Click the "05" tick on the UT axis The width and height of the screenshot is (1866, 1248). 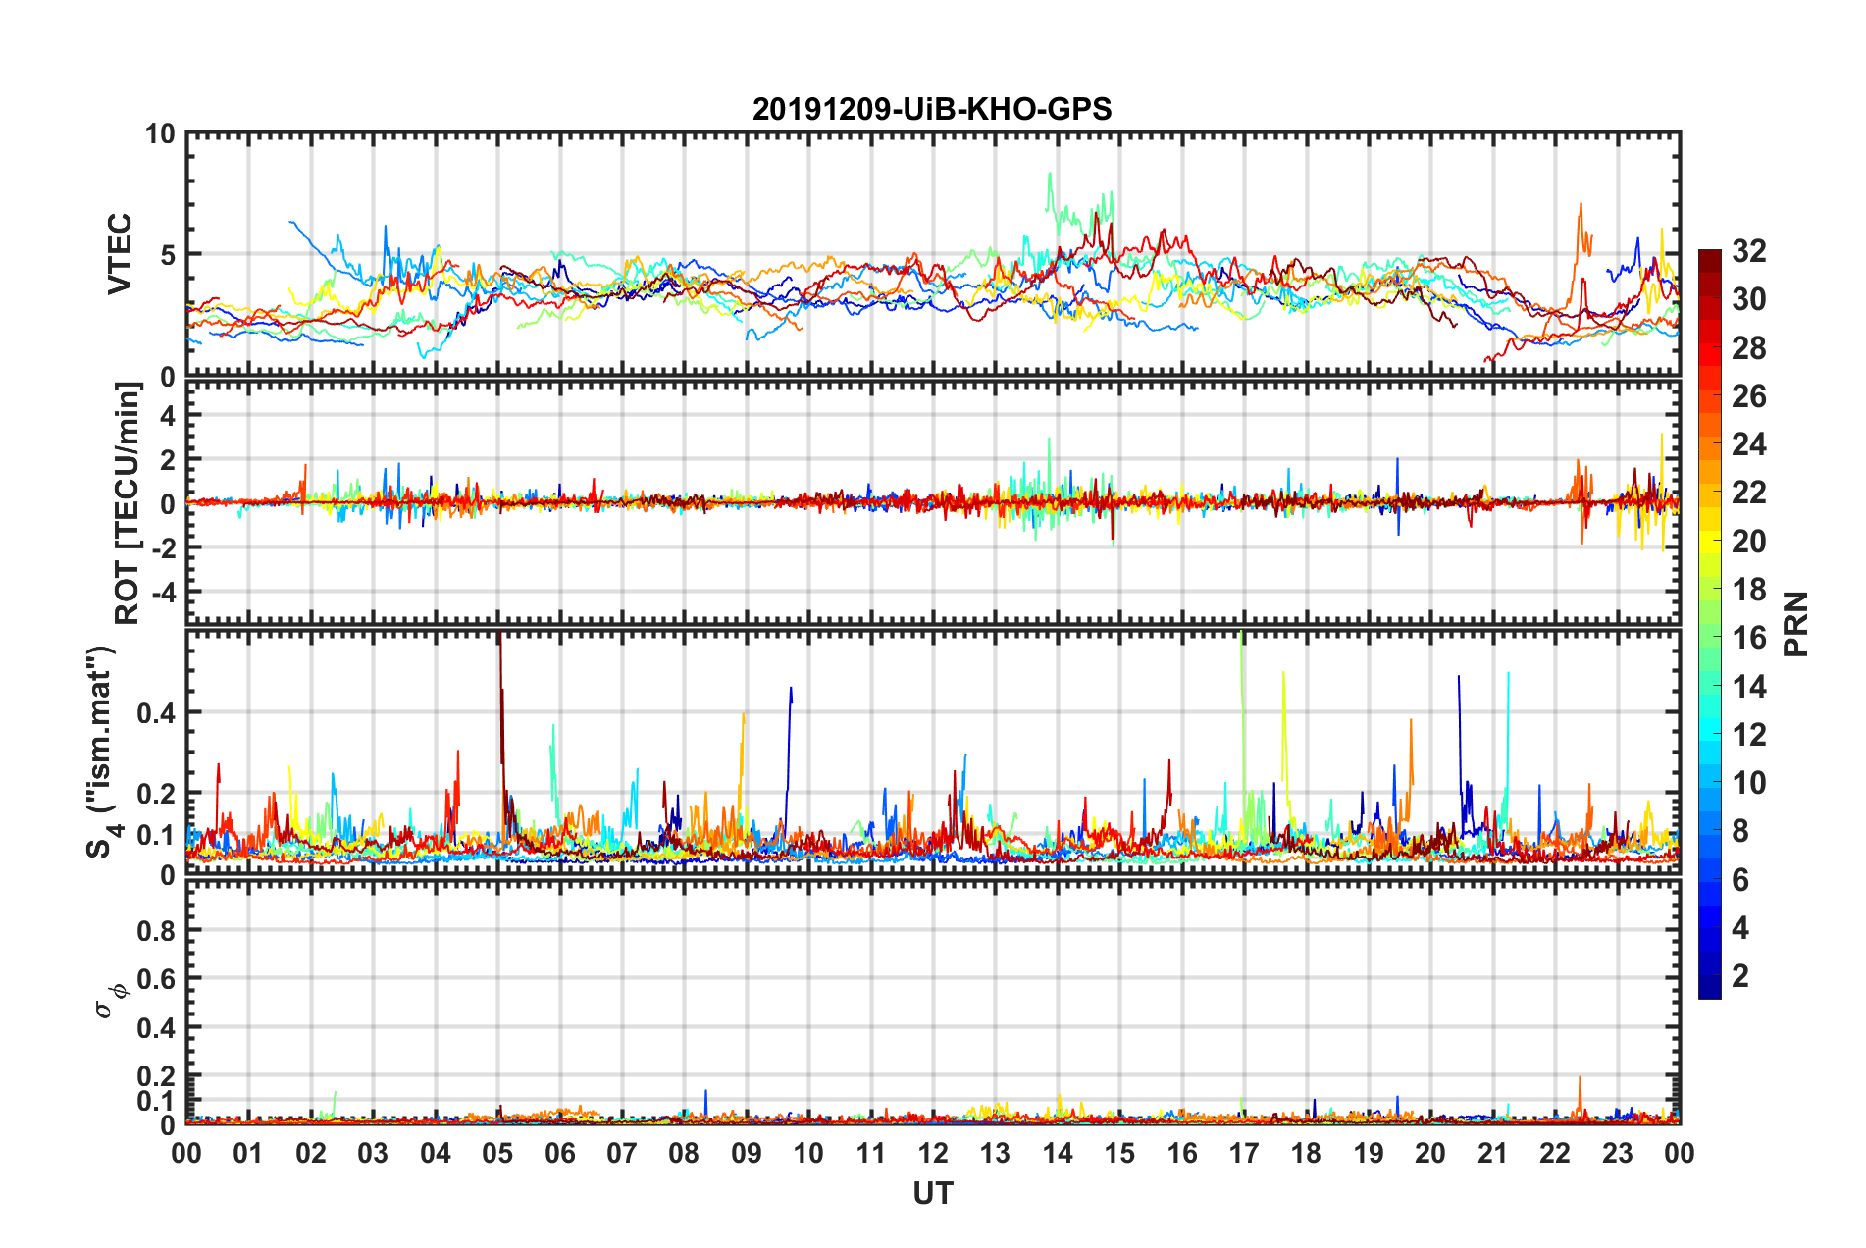click(x=497, y=1153)
